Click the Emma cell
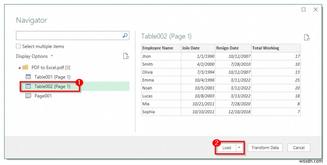Screen dimensions: 327x165 pyautogui.click(x=161, y=80)
